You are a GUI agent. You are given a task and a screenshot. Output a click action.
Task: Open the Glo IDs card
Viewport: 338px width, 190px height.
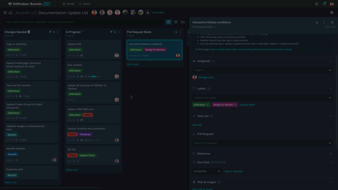pyautogui.click(x=93, y=155)
